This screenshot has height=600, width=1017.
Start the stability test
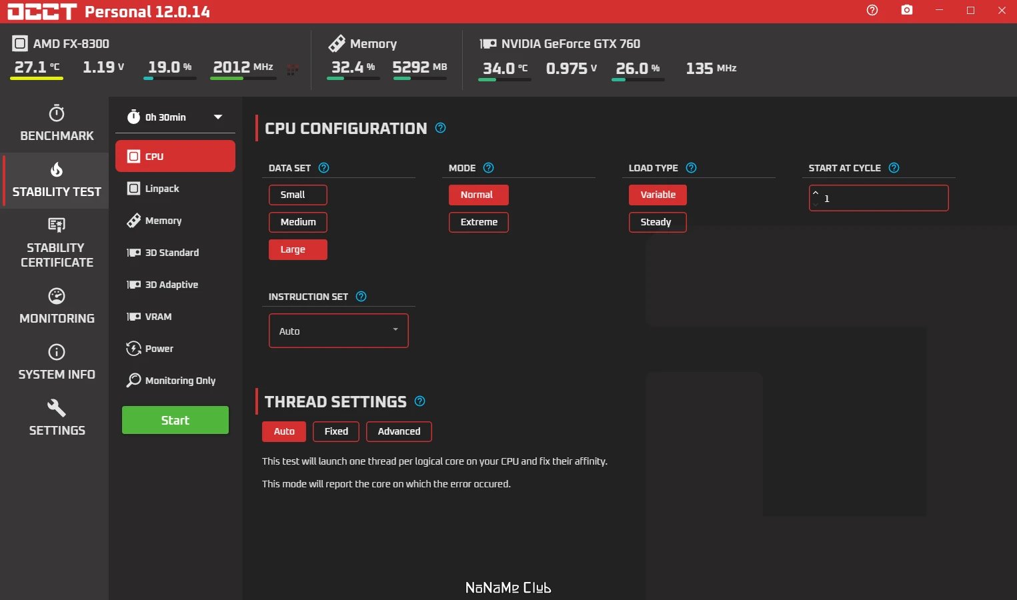[175, 420]
